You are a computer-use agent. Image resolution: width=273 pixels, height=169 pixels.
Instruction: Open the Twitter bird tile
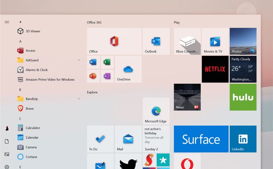tap(128, 161)
